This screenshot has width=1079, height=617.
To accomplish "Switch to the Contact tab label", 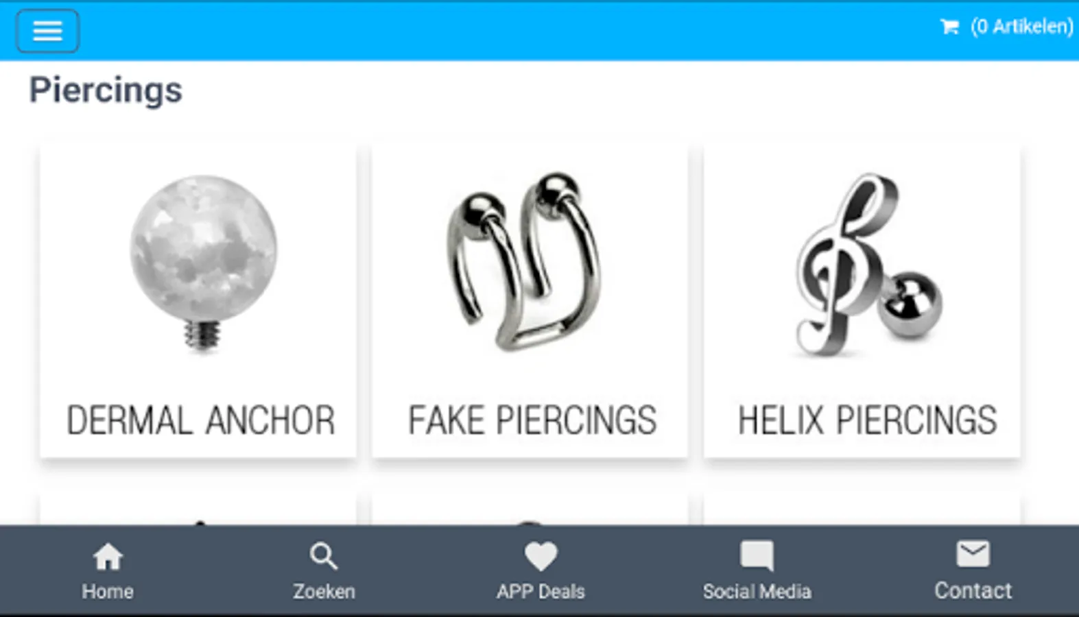I will 973,591.
